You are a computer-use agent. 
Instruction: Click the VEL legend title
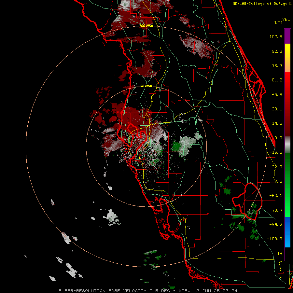pyautogui.click(x=286, y=20)
